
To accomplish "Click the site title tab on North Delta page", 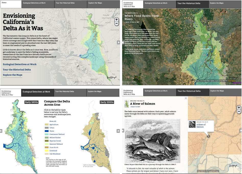I will [133, 4].
